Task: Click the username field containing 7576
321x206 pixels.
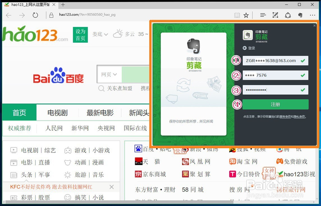Action: coord(275,75)
